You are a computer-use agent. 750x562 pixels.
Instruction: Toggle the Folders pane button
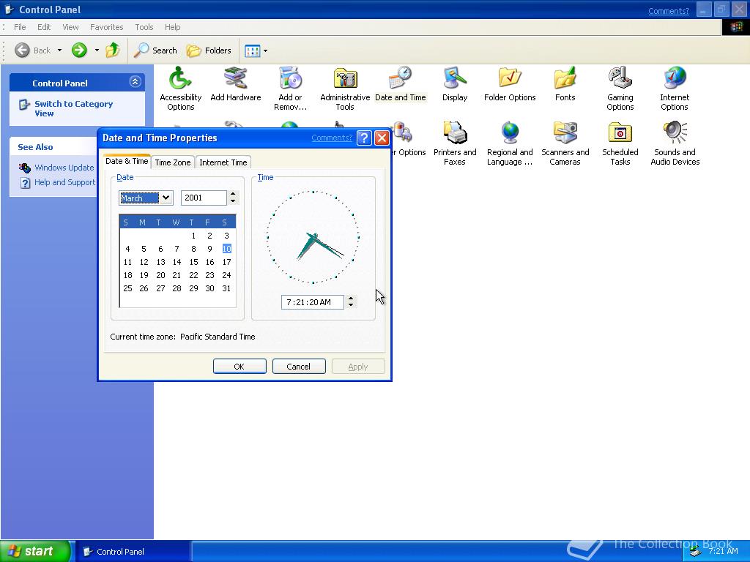coord(209,50)
